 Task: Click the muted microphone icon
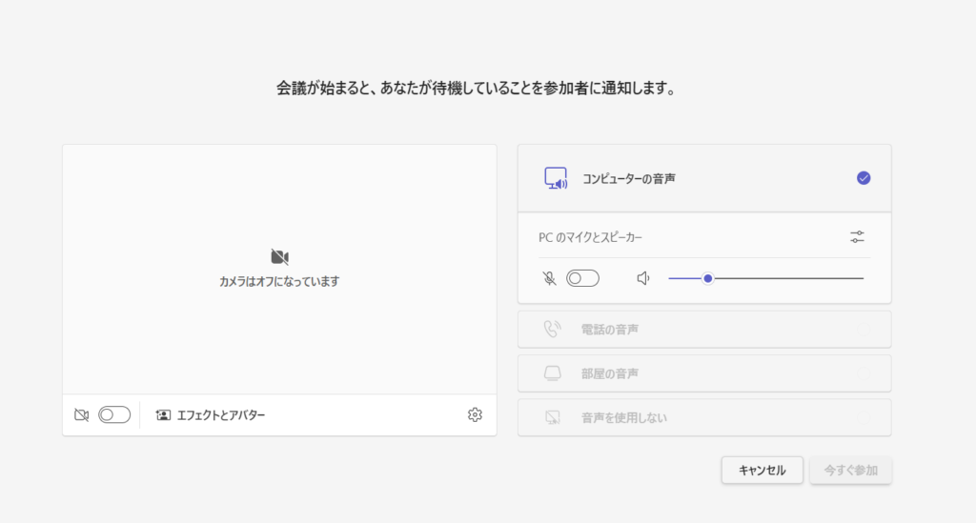point(549,278)
